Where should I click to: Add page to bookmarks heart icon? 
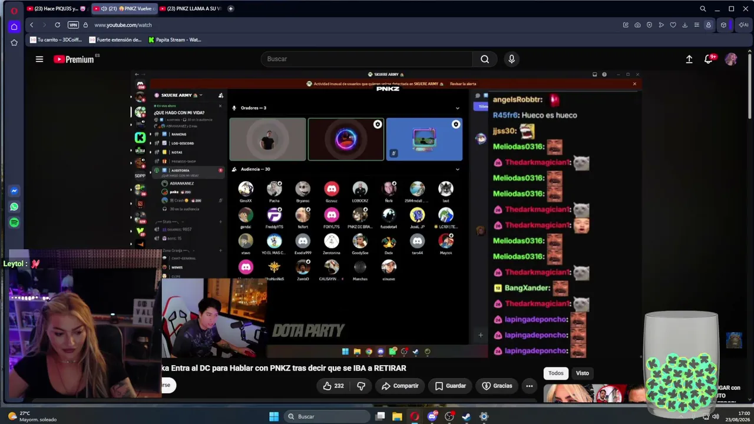pyautogui.click(x=673, y=25)
